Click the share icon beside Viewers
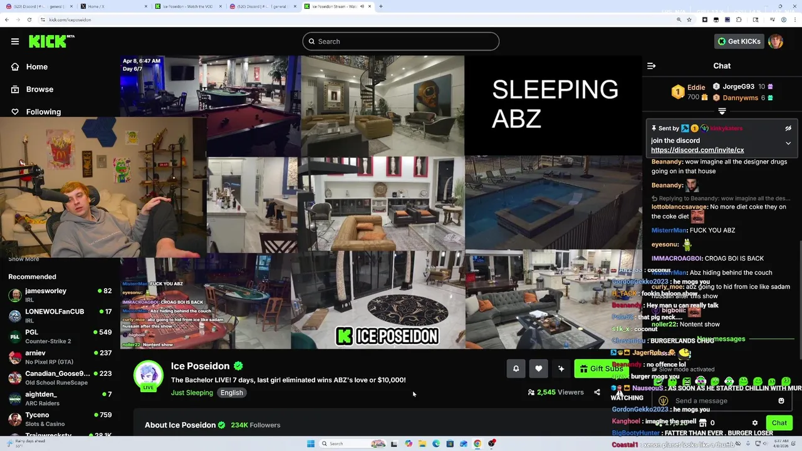 [597, 392]
